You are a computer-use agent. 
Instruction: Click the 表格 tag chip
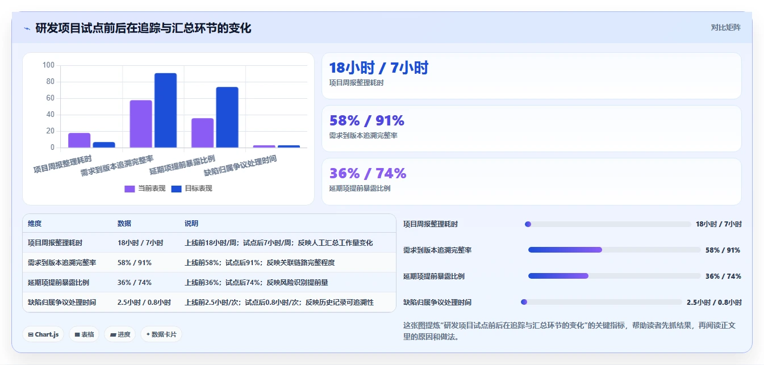pos(84,334)
